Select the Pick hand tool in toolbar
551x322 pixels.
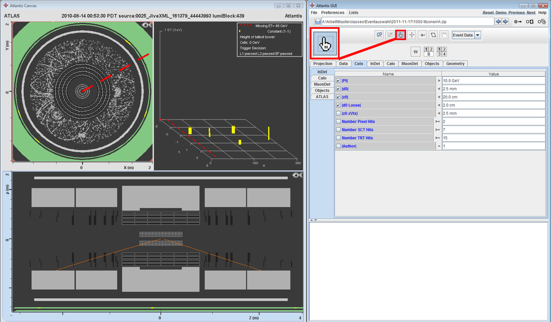(x=401, y=35)
